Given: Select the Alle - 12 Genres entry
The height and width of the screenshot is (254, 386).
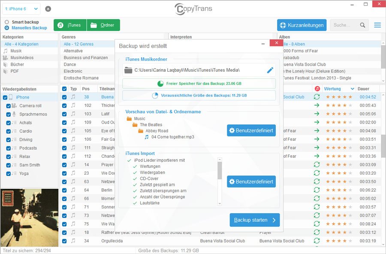Looking at the screenshot, I should coord(78,44).
